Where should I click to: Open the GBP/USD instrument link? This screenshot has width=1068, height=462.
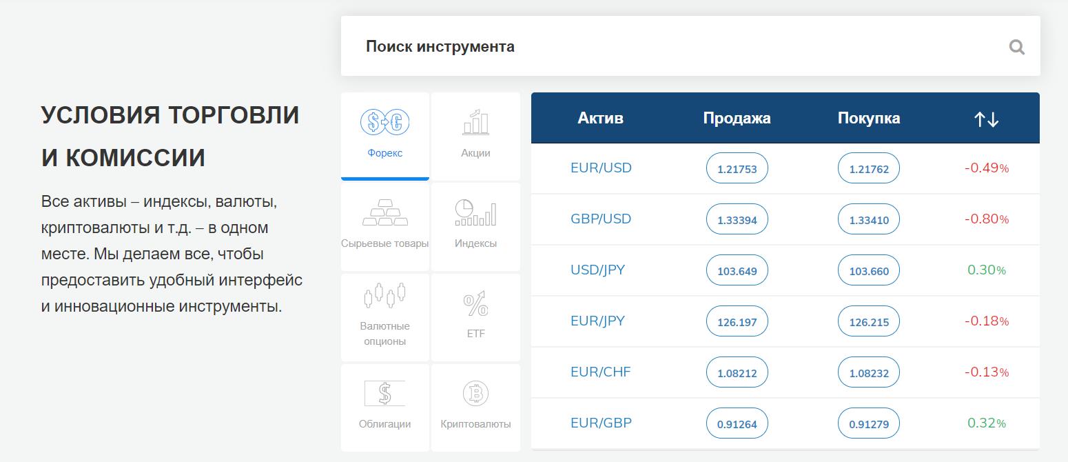(x=602, y=219)
